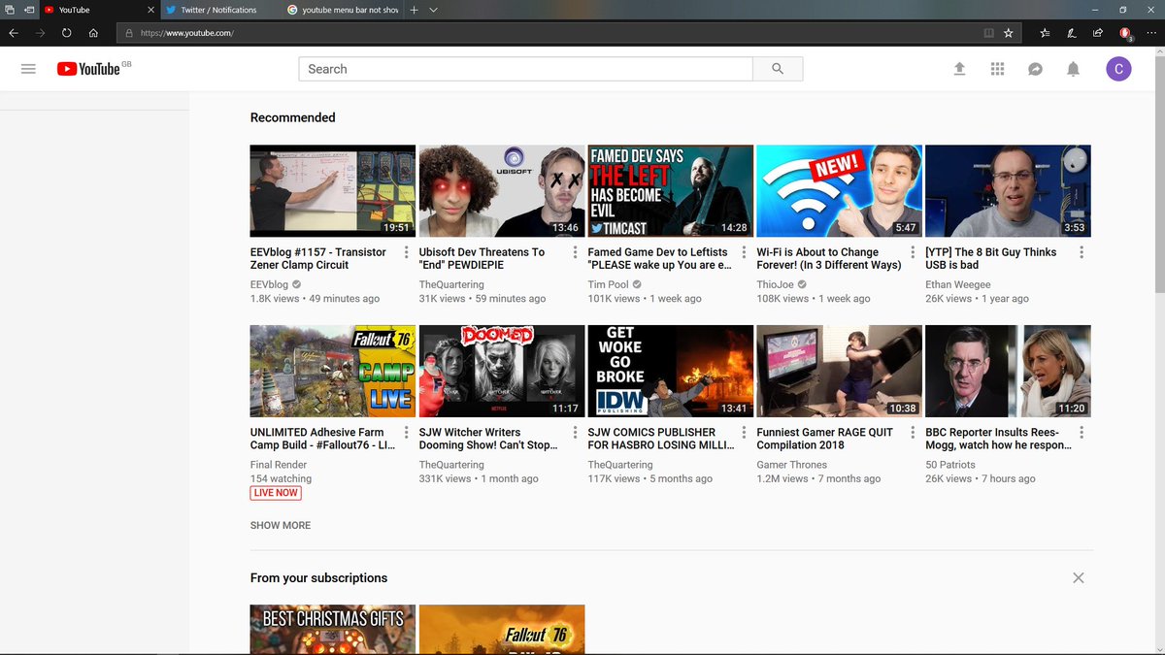The height and width of the screenshot is (655, 1165).
Task: Open EEVblog channel link
Action: (x=269, y=284)
